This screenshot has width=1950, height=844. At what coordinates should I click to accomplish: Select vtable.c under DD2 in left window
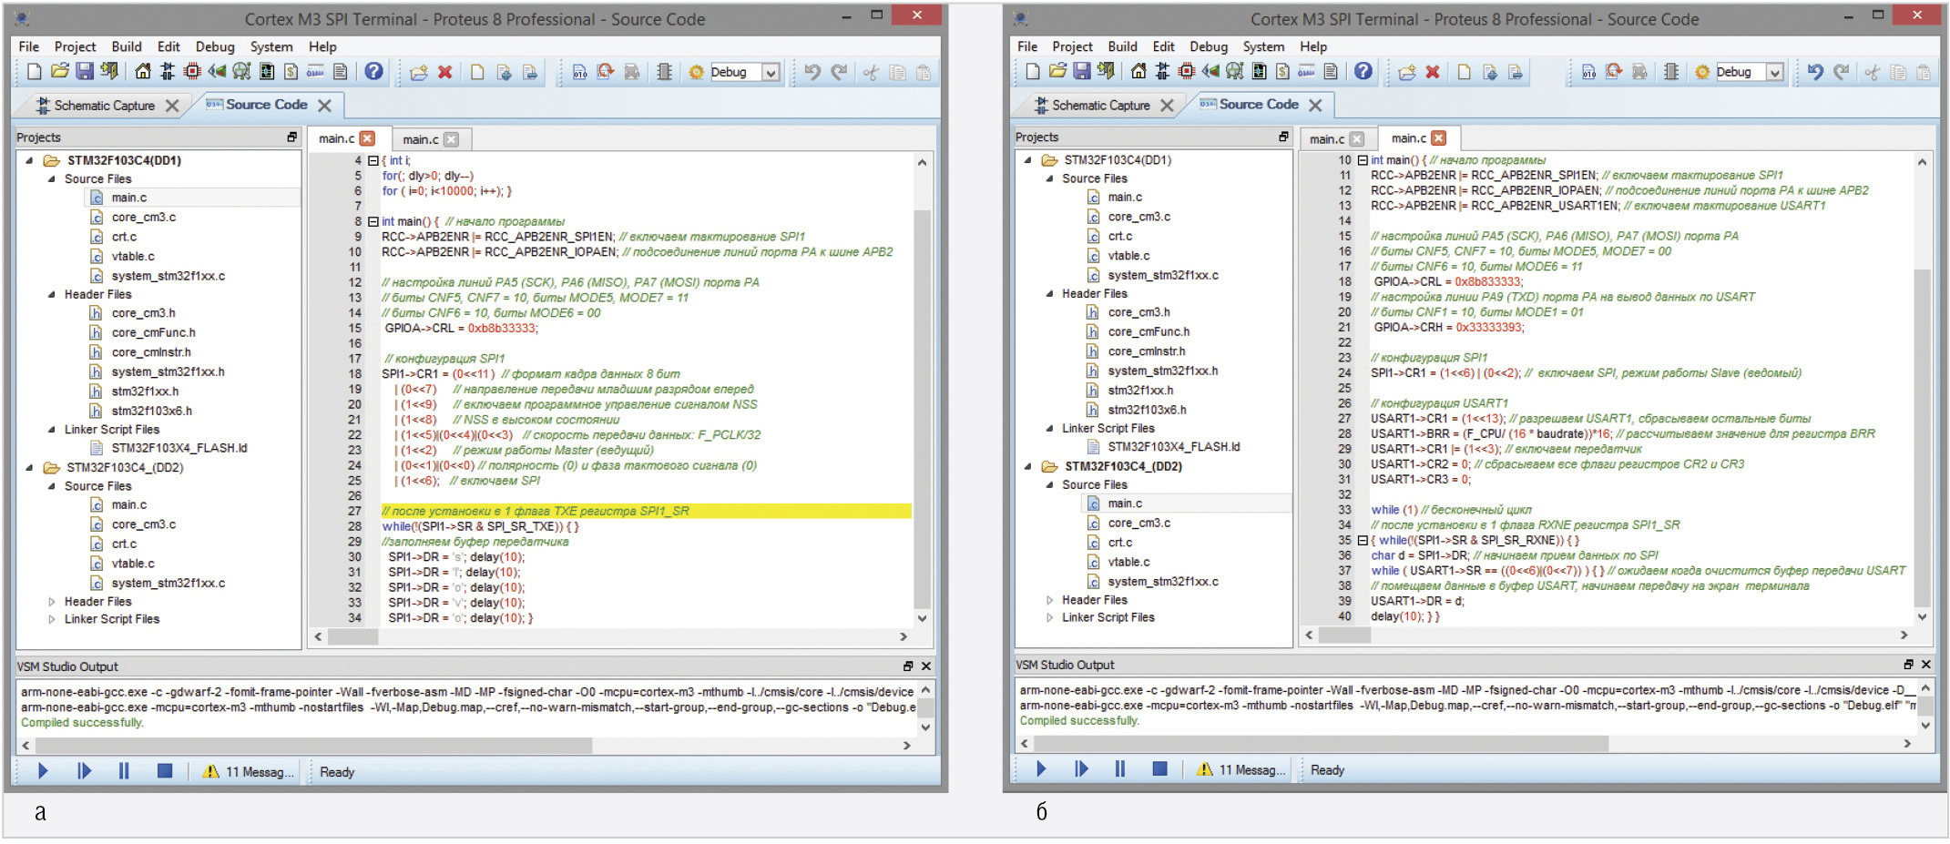point(133,564)
